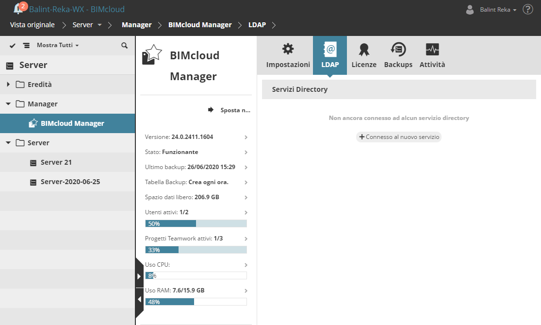Image resolution: width=541 pixels, height=325 pixels.
Task: Click the Balint-Reka-WX - BIMcloud title
Action: tap(77, 9)
